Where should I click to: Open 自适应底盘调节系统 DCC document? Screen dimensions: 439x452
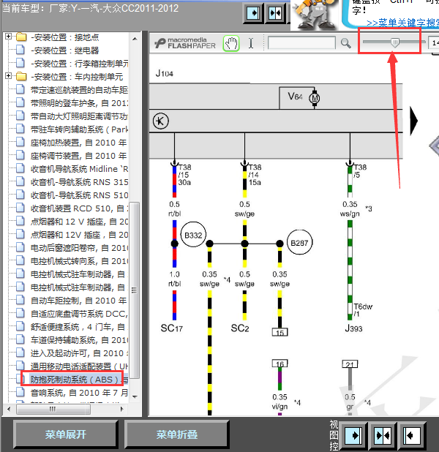[79, 314]
